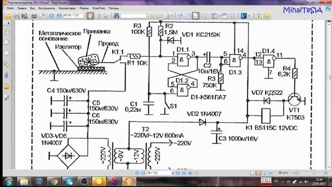The width and height of the screenshot is (332, 187).
Task: Go to first page in status bar
Action: click(137, 173)
